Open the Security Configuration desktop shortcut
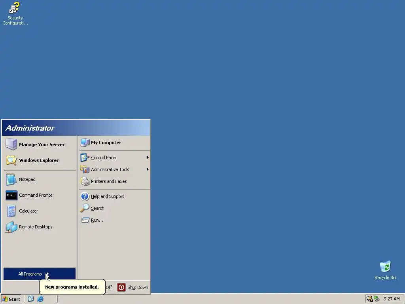Viewport: 405px width, 304px height. coord(15,13)
